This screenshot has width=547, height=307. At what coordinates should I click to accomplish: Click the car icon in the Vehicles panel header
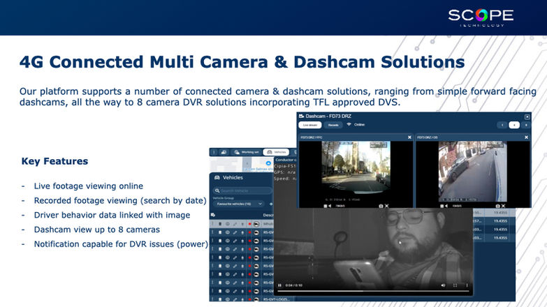coord(217,177)
